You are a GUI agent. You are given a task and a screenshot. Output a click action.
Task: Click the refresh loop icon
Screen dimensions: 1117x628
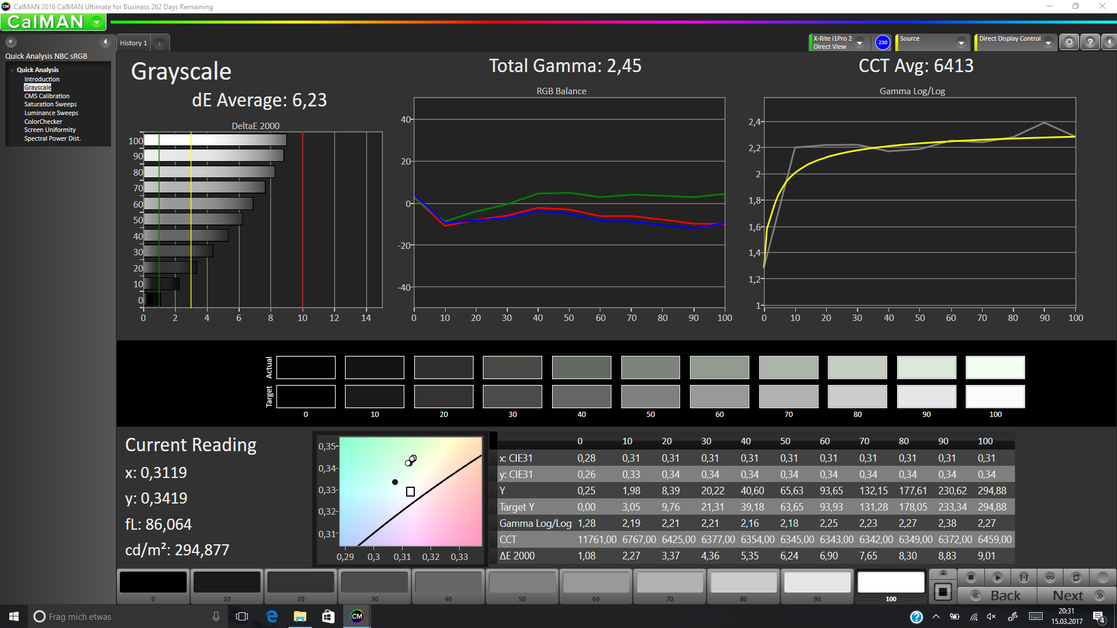click(x=1076, y=577)
